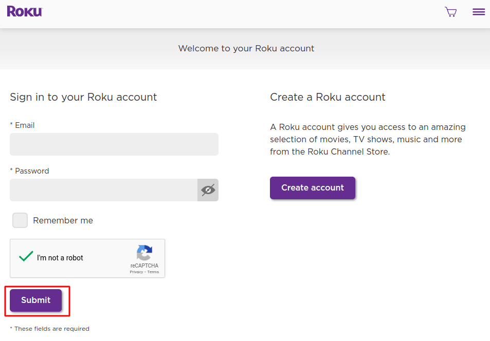Click the Create account button
Viewport: 490px width, 341px height.
tap(312, 188)
